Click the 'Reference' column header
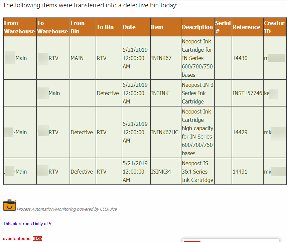This screenshot has width=287, height=242. click(248, 27)
